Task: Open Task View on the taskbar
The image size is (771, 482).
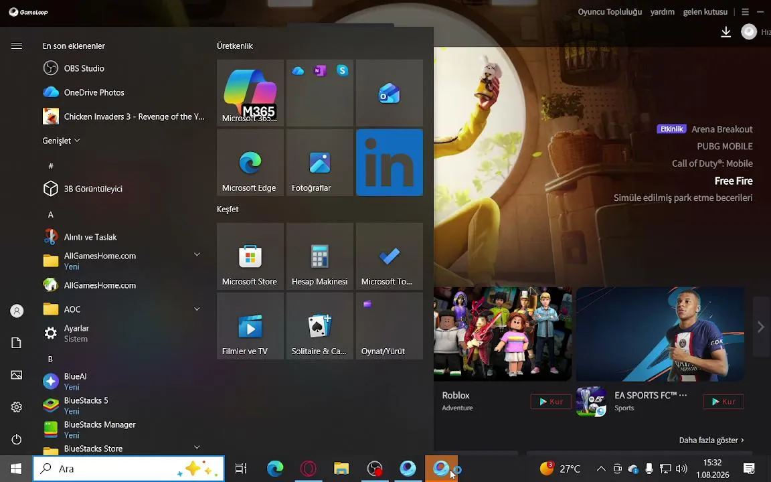Action: (x=241, y=469)
